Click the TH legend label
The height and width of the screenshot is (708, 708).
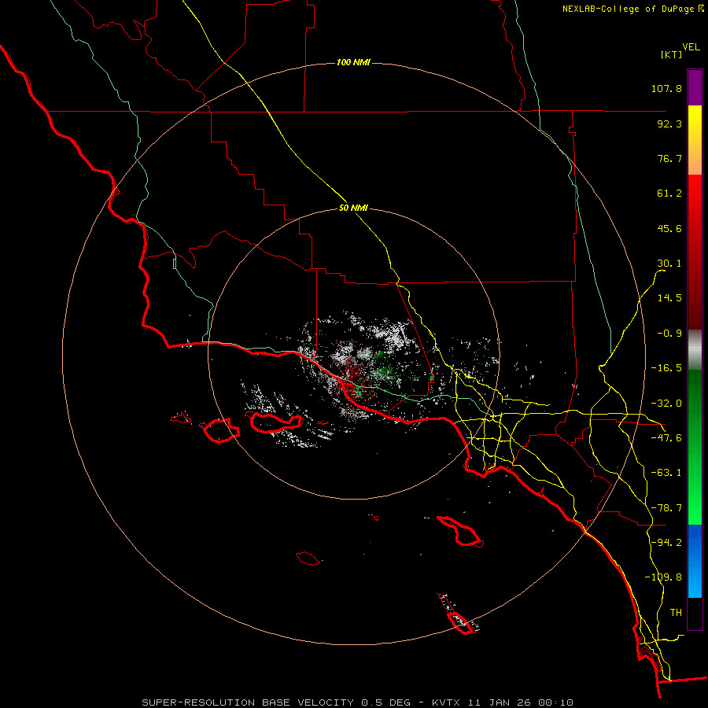point(676,613)
